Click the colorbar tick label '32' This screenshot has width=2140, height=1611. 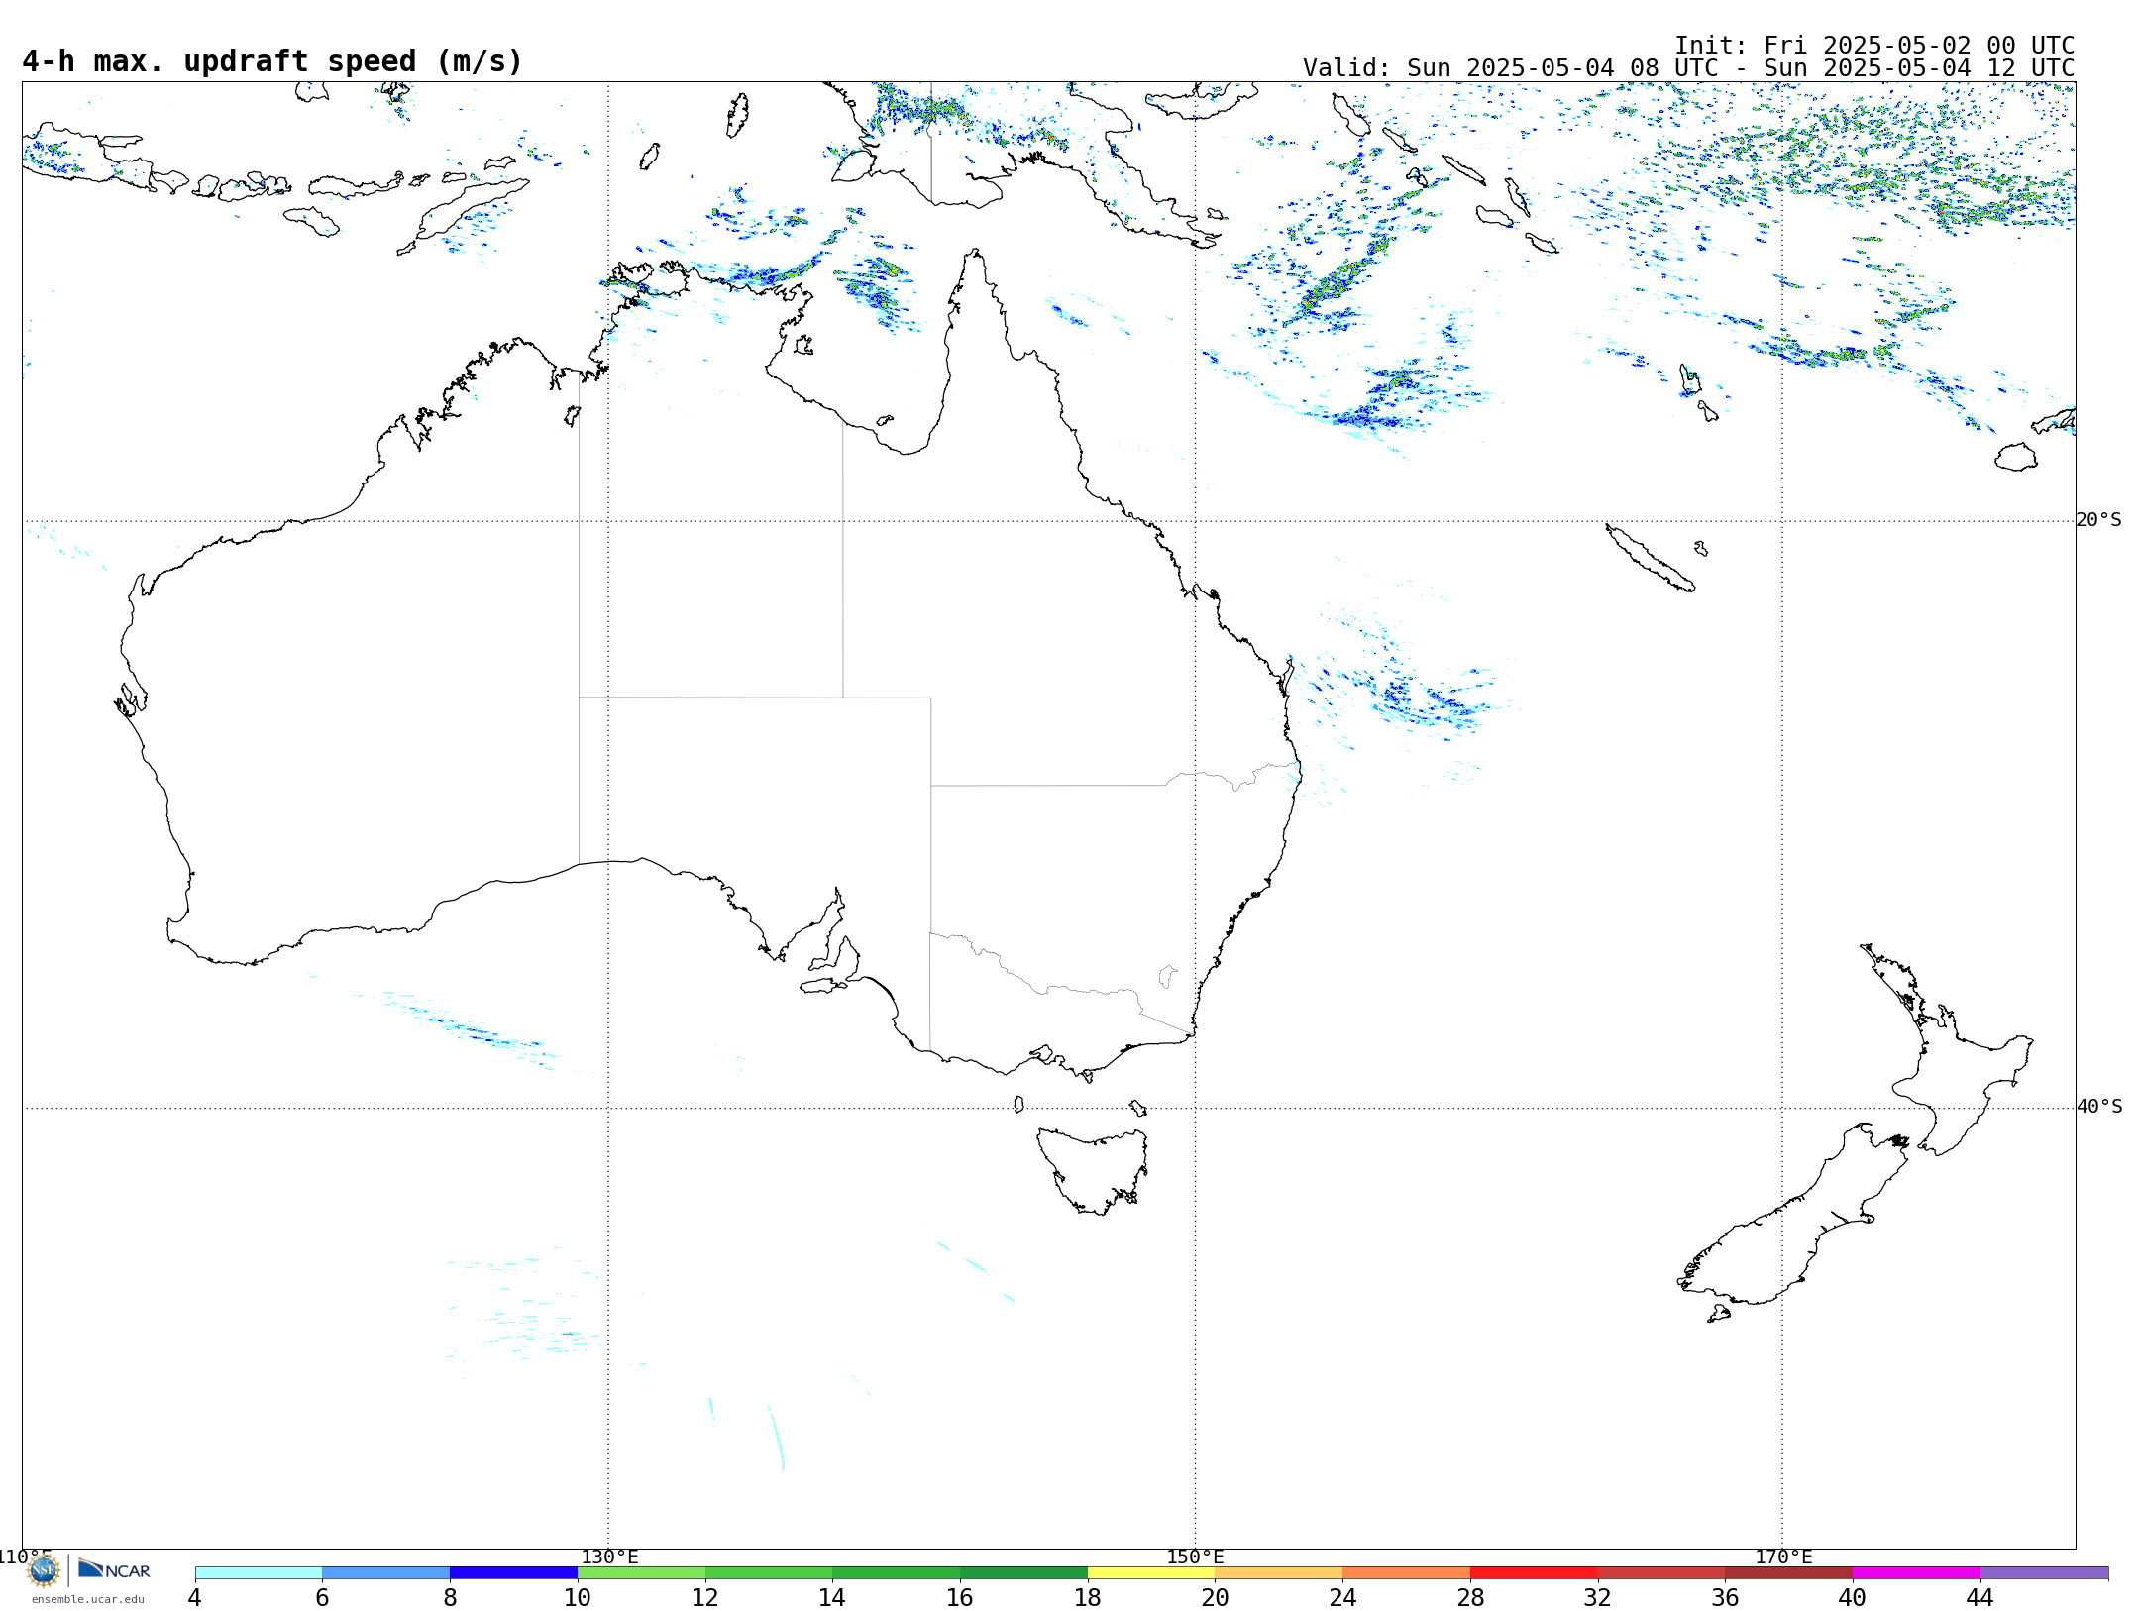pyautogui.click(x=1598, y=1597)
